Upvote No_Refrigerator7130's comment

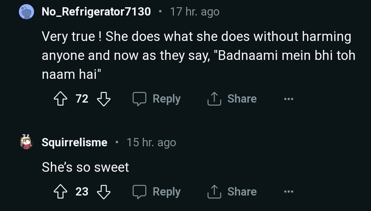pos(60,99)
